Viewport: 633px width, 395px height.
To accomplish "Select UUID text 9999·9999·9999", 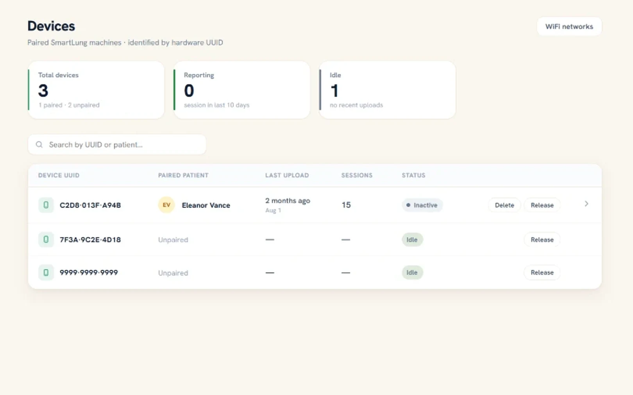I will pos(89,272).
